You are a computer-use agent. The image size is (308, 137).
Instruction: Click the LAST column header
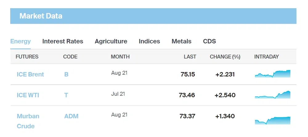tap(190, 57)
